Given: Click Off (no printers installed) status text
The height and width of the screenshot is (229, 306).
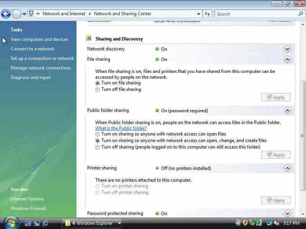Looking at the screenshot, I should coord(186,168).
